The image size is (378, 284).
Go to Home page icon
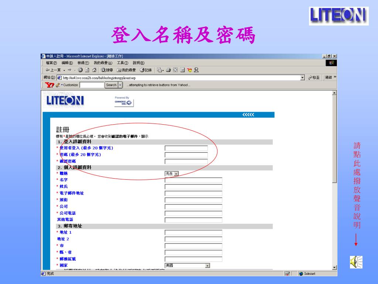[x=94, y=70]
